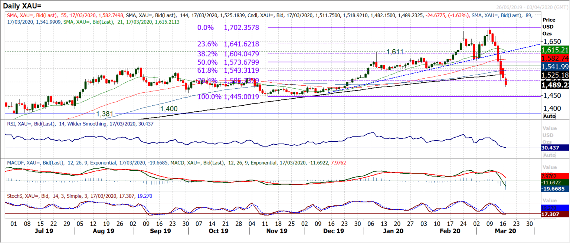The width and height of the screenshot is (570, 243).
Task: Click the red MACD signal tag 7.9762
Action: click(555, 175)
